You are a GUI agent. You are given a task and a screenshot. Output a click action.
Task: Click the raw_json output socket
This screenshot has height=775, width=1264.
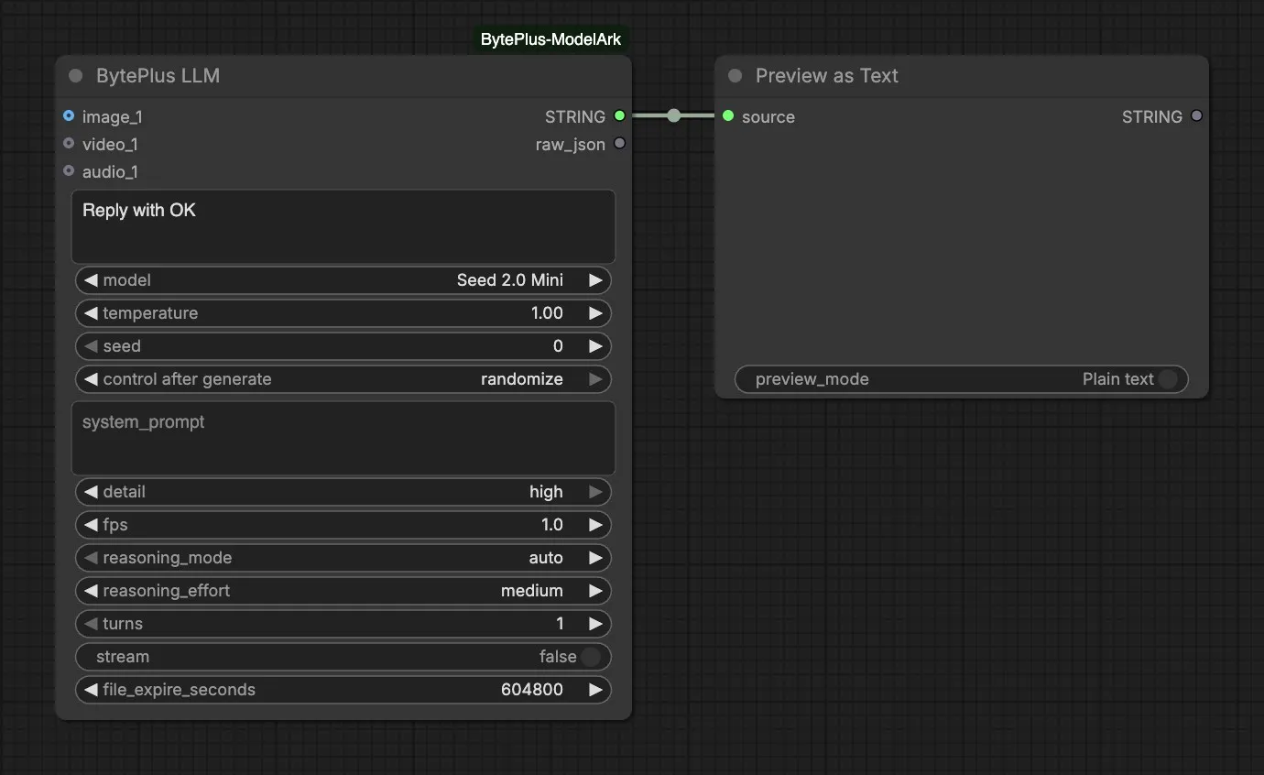click(x=620, y=144)
